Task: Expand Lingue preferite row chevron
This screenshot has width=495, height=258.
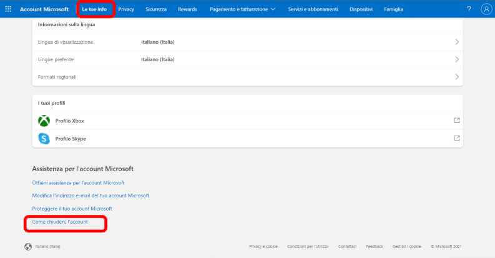Action: 457,59
